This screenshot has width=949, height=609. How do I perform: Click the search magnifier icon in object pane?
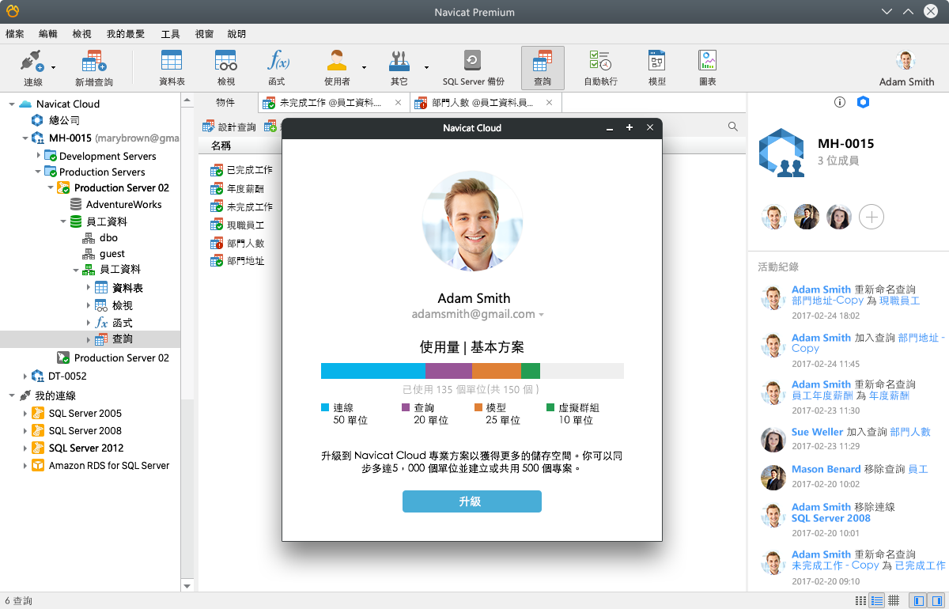click(733, 127)
